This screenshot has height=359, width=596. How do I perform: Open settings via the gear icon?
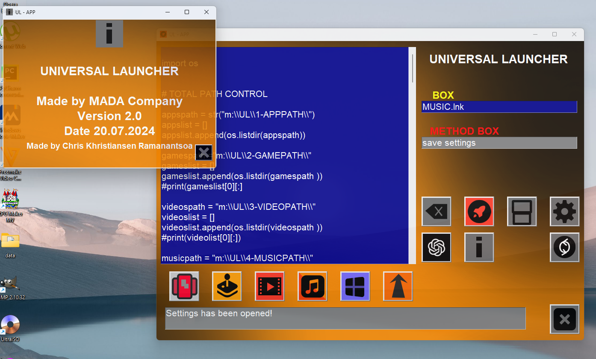[x=564, y=212]
